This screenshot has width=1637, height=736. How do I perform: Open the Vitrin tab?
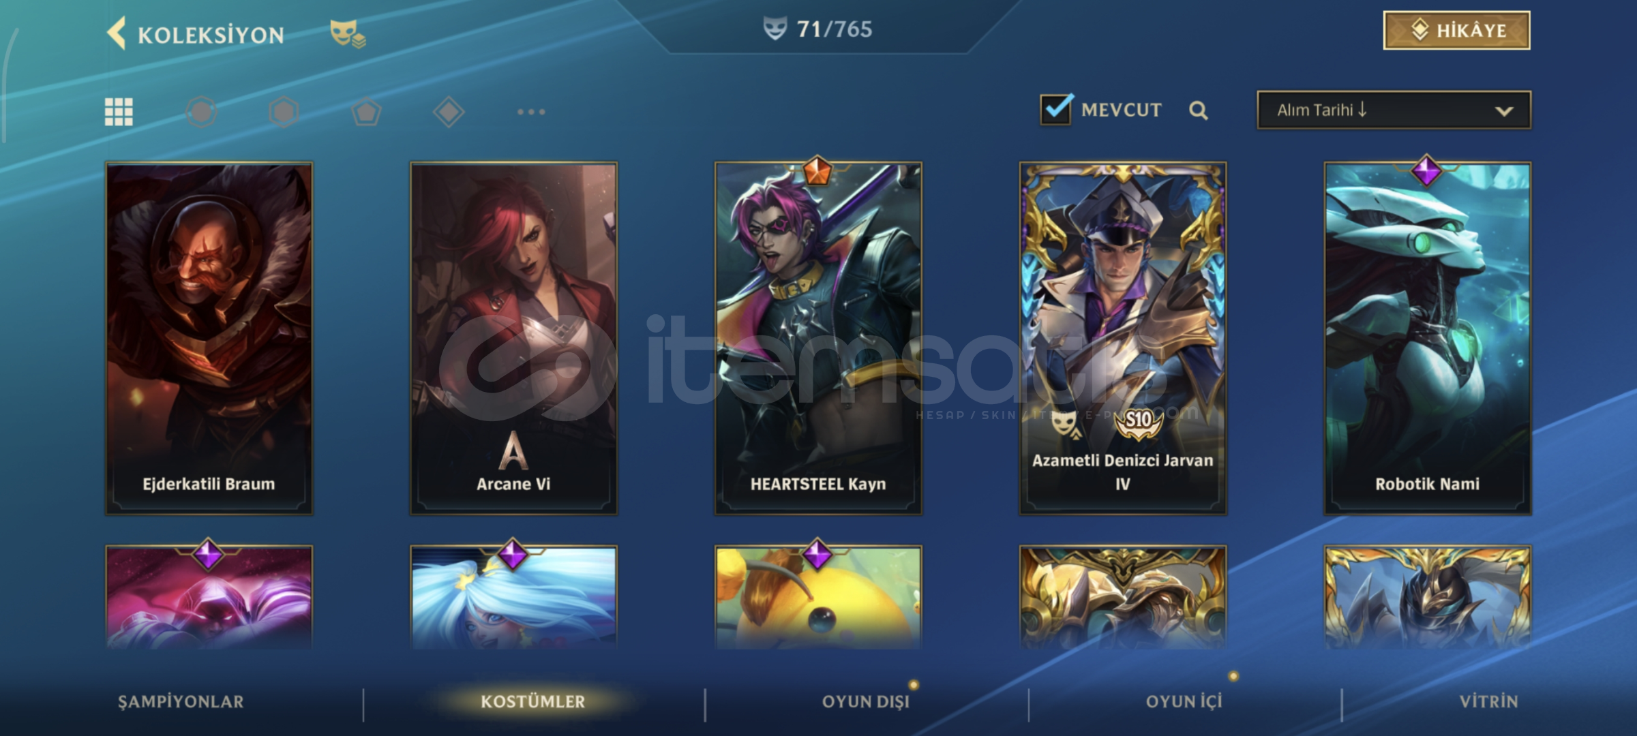click(1489, 702)
